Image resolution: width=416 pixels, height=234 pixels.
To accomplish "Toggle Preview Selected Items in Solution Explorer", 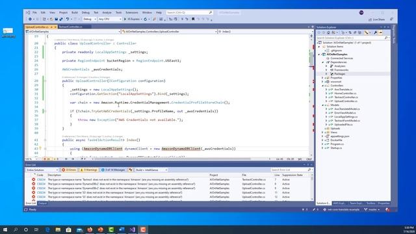I will pos(380,32).
